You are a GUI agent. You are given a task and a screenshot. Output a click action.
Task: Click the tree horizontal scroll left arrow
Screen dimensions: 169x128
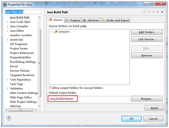[6, 110]
